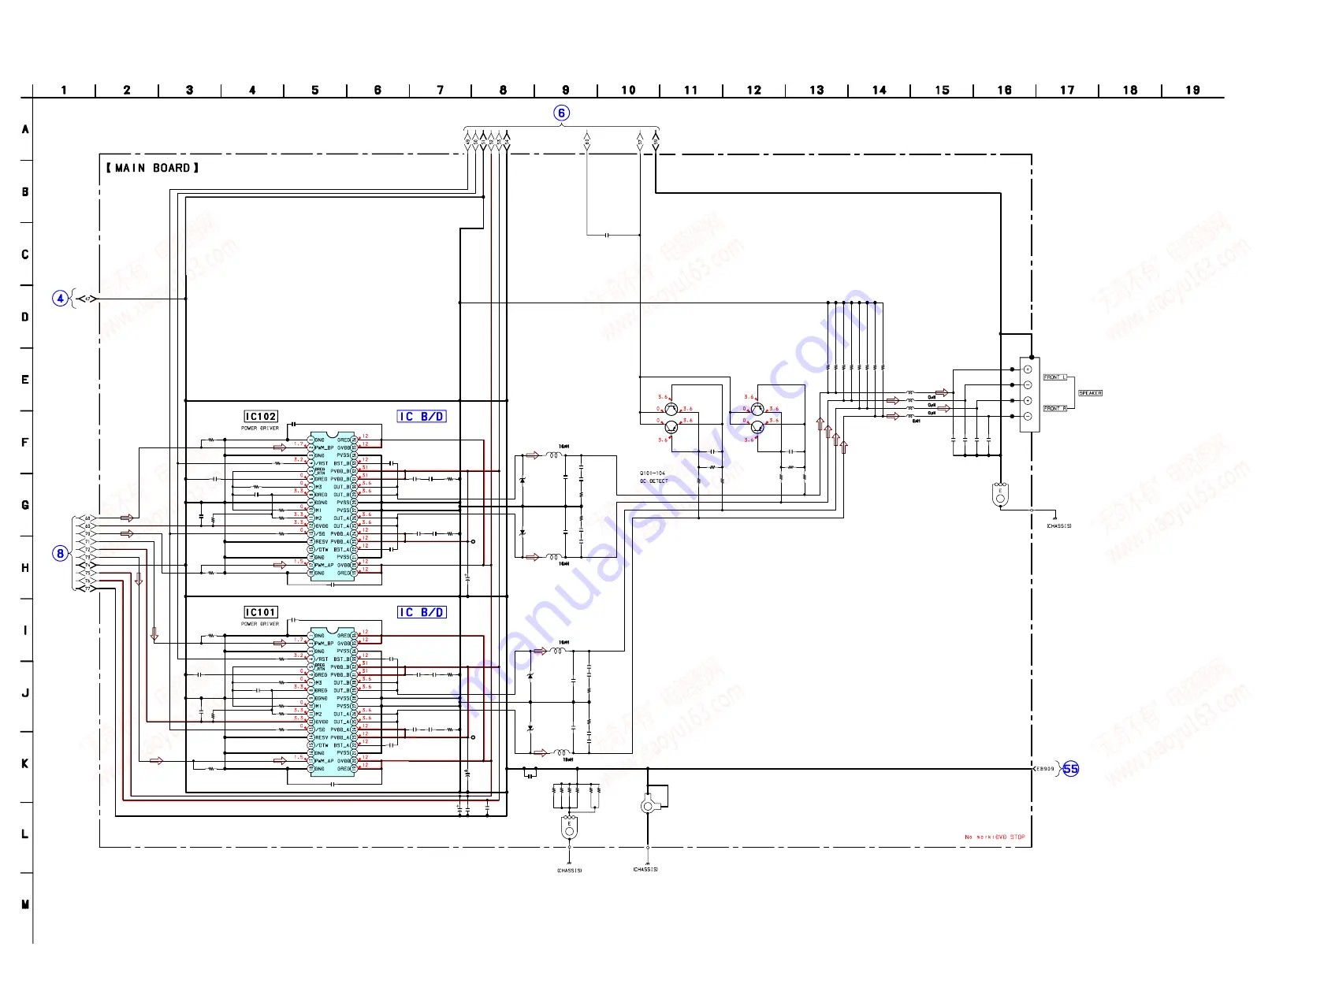Click the IC B/D tag next to IC102

[422, 417]
